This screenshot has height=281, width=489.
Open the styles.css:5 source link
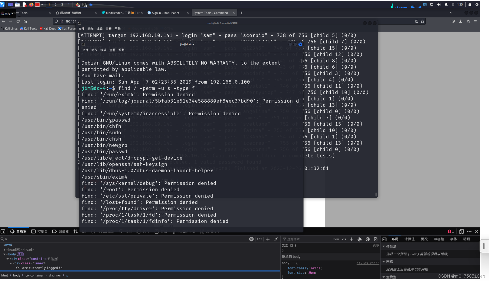click(368, 263)
